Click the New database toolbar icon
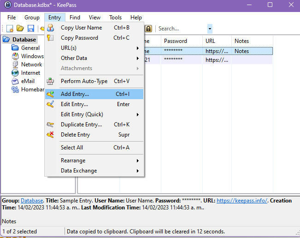The image size is (300, 238). click(10, 29)
